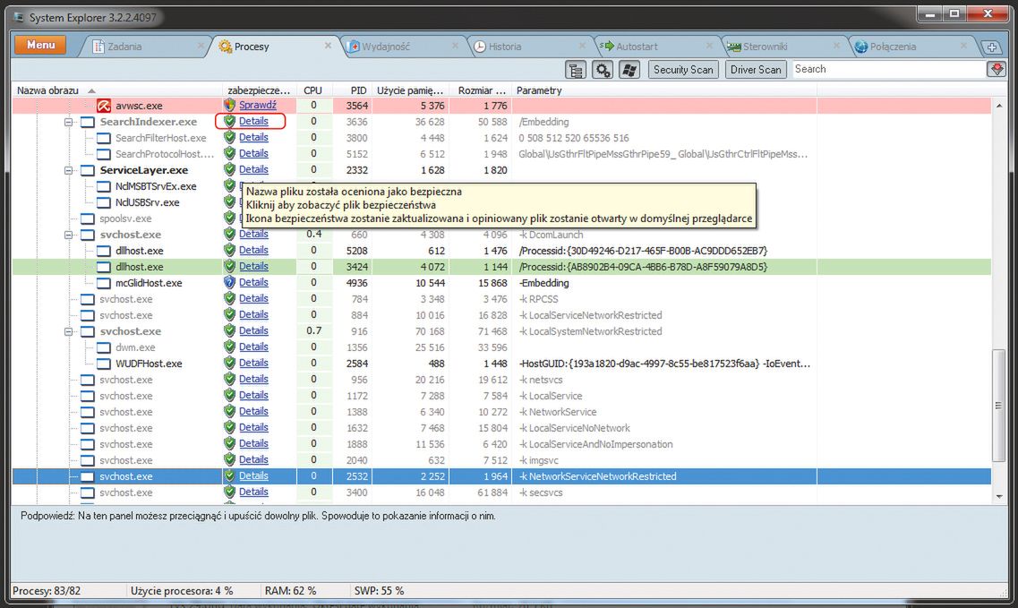Switch to the Autostart tab
The height and width of the screenshot is (608, 1018).
pyautogui.click(x=637, y=47)
